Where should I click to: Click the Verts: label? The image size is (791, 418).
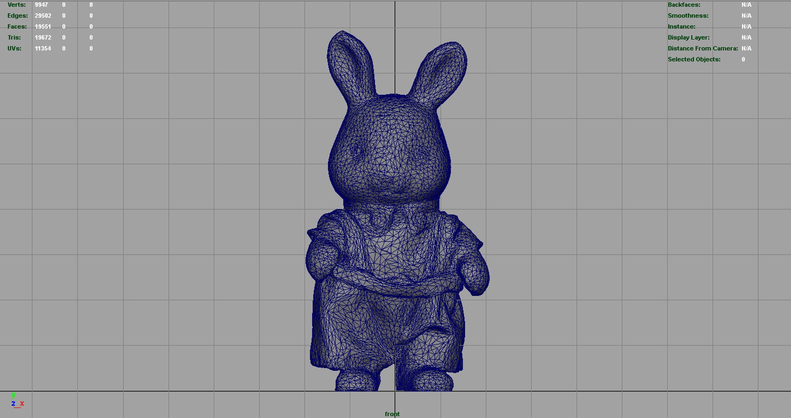tap(16, 5)
